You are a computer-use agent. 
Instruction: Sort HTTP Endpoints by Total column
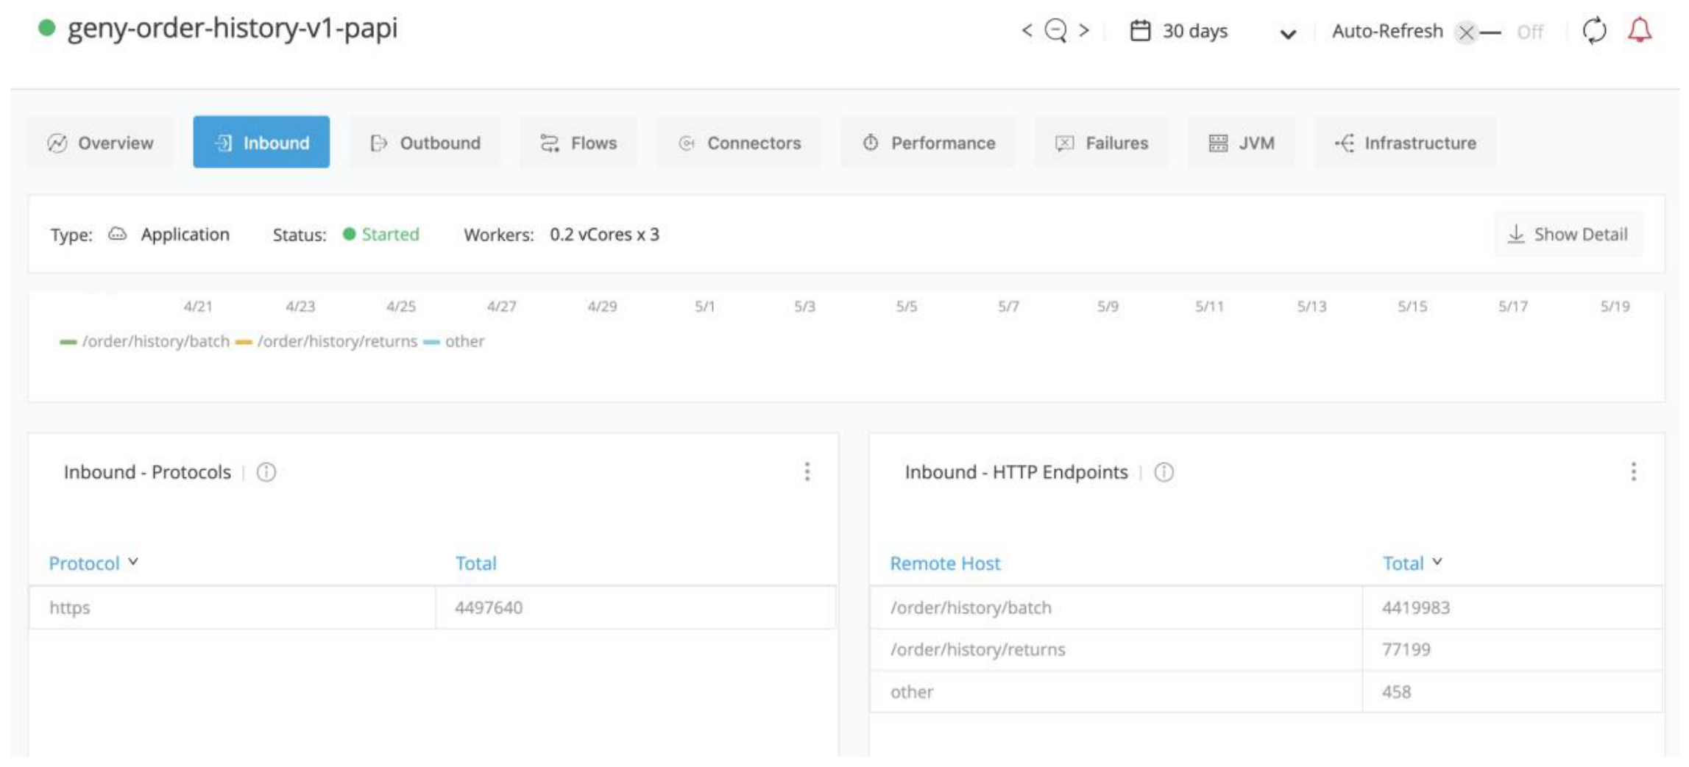tap(1412, 563)
